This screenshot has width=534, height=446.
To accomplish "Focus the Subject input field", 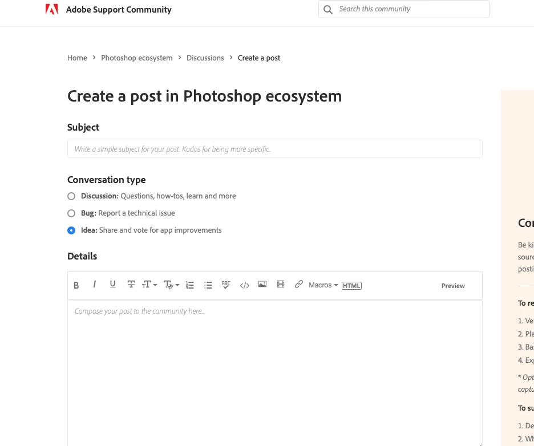I will click(x=275, y=149).
